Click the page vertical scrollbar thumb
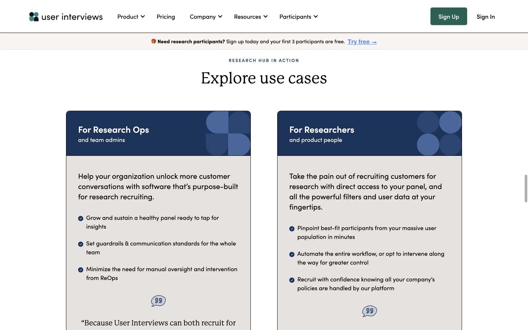This screenshot has height=330, width=528. [x=526, y=188]
